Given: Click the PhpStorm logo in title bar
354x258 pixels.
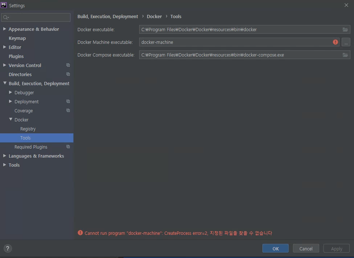Looking at the screenshot, I should coord(4,5).
